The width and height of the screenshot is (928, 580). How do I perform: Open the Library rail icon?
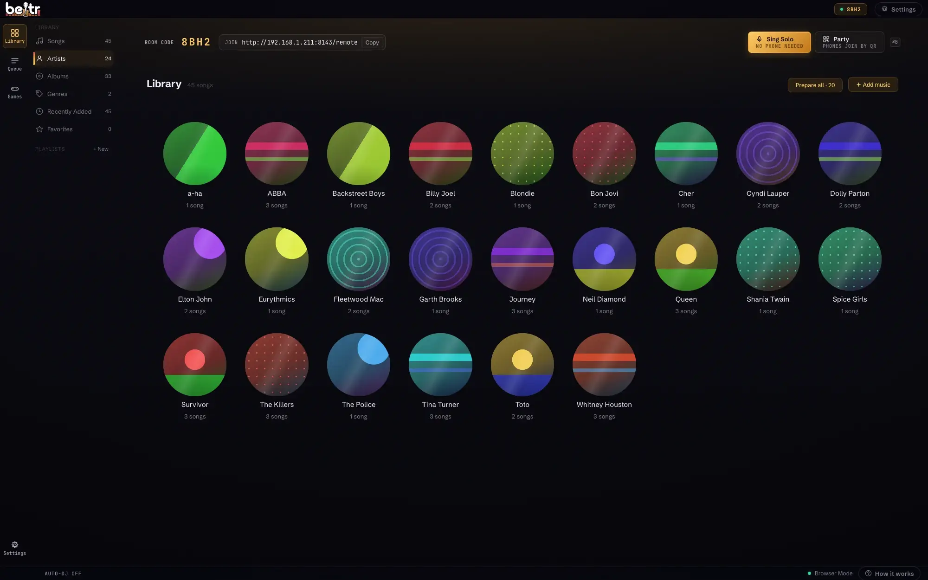[15, 36]
